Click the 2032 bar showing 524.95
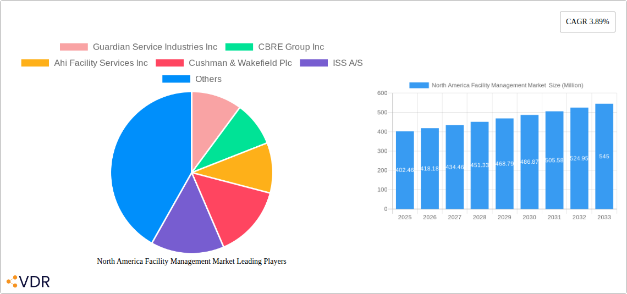The height and width of the screenshot is (294, 627). [579, 158]
